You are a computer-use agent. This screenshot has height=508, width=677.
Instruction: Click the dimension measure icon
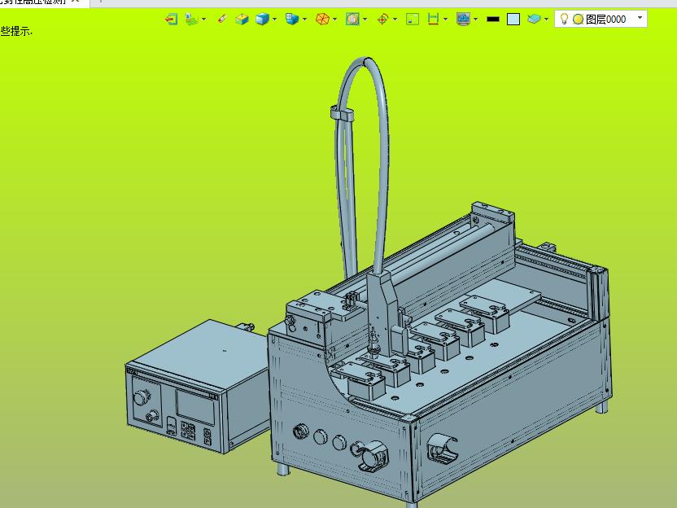(x=433, y=19)
